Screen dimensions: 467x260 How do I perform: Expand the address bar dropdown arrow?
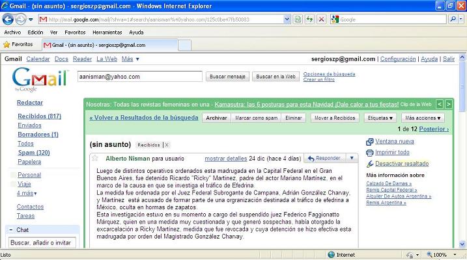coord(287,19)
